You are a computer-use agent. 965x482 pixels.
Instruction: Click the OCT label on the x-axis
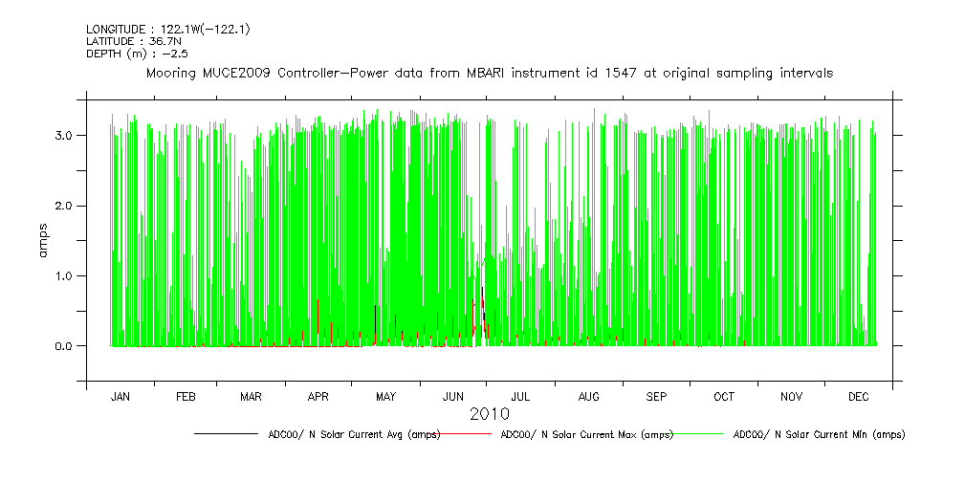[x=724, y=396]
